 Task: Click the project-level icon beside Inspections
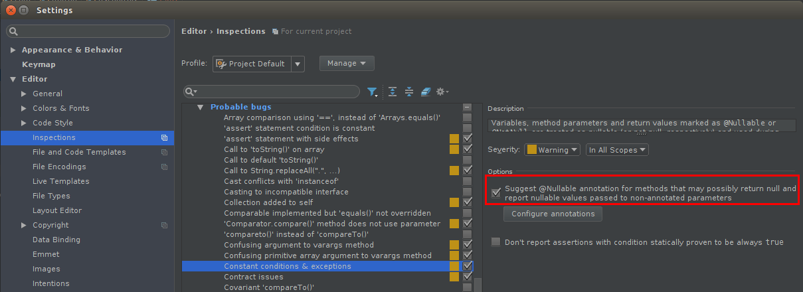[x=164, y=137]
